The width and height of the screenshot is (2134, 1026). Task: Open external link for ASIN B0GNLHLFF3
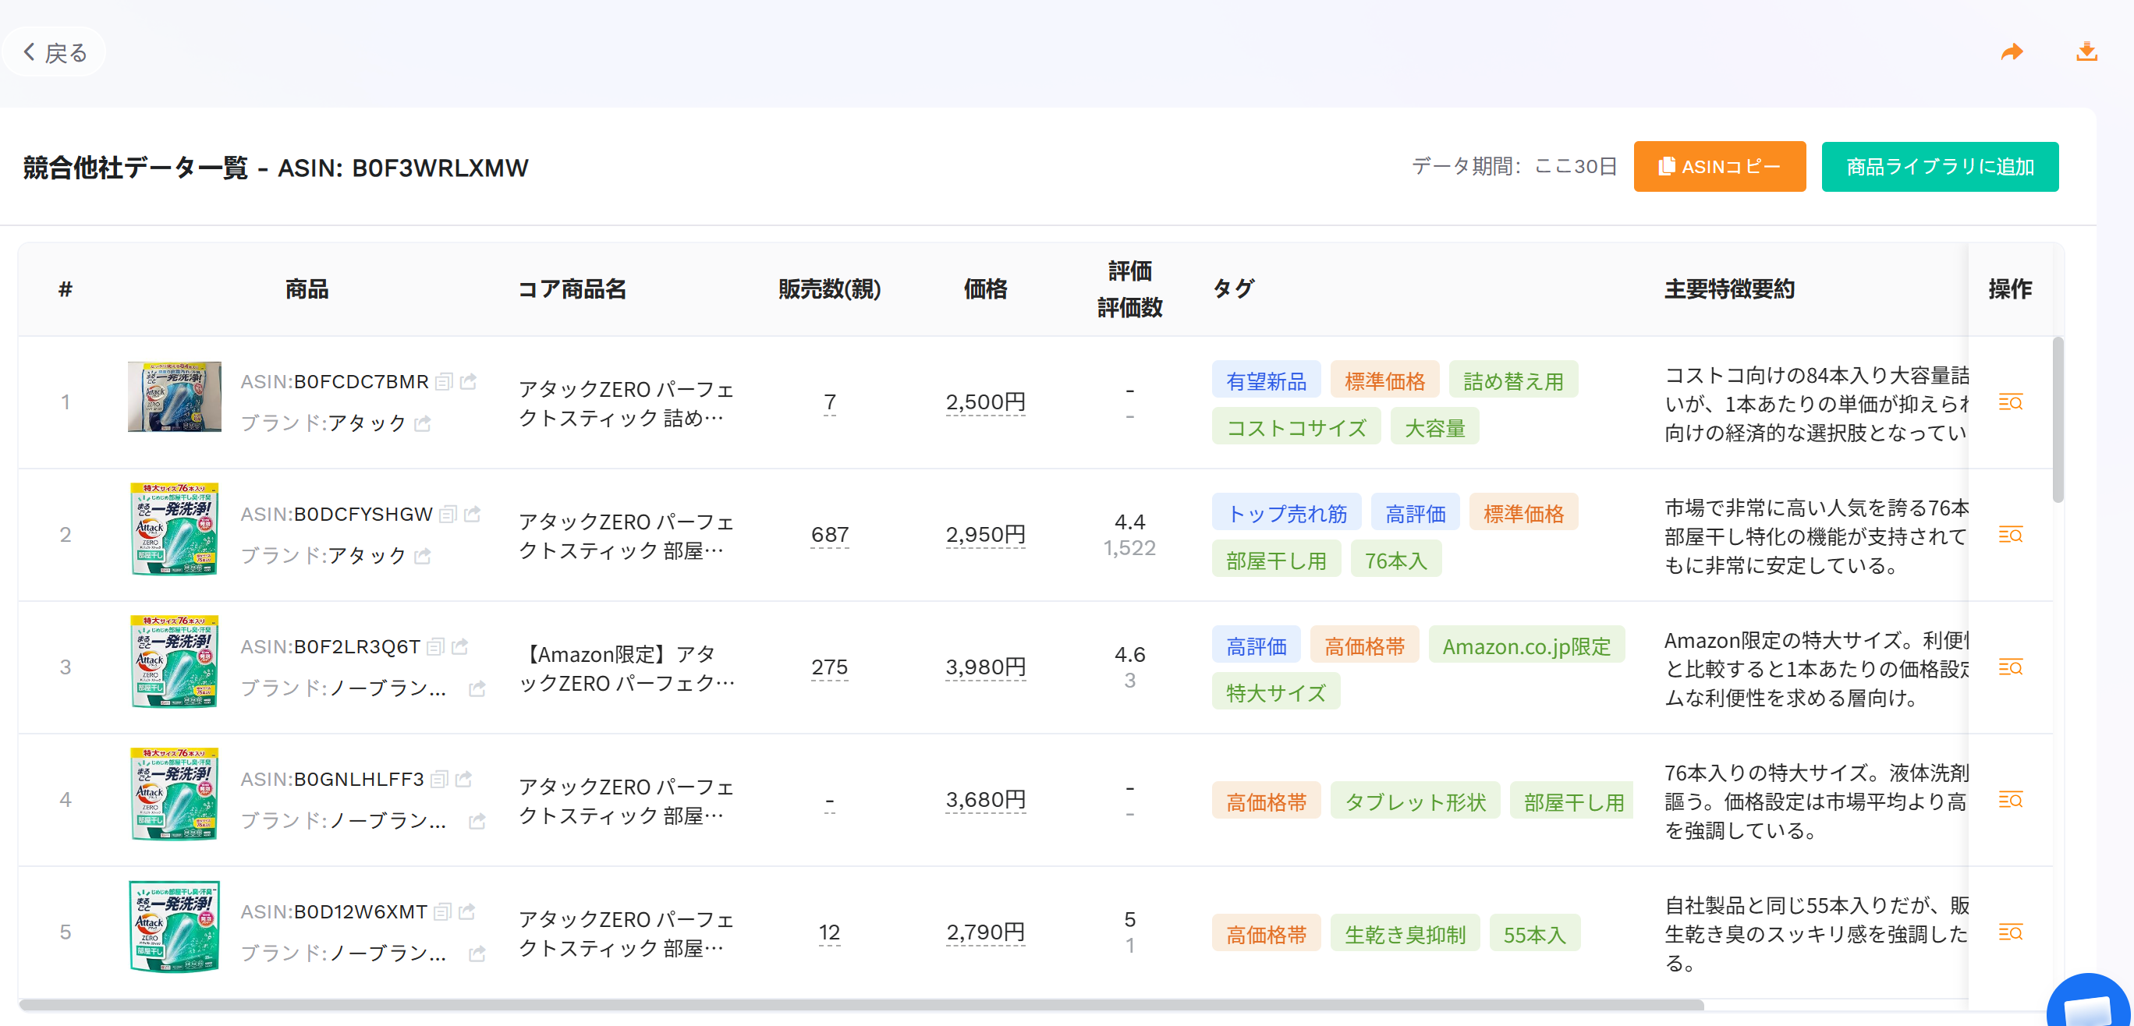click(x=465, y=779)
